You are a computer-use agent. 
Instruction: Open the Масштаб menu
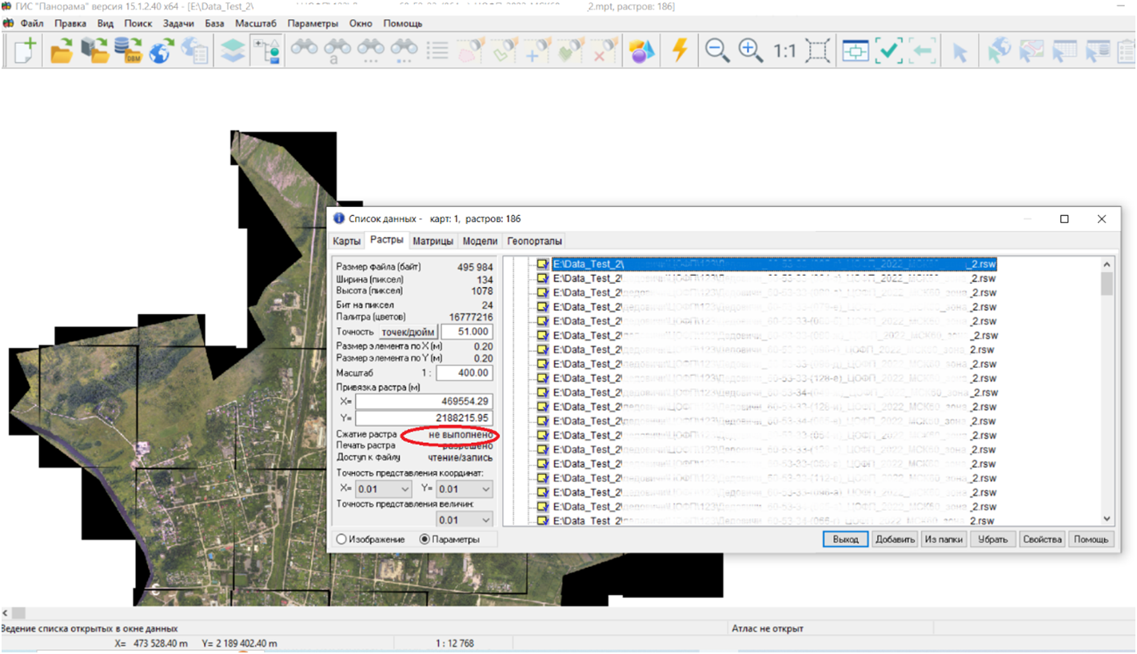tap(256, 23)
